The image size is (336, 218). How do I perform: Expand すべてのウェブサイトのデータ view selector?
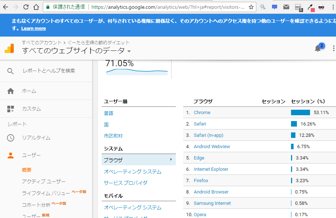pyautogui.click(x=76, y=50)
